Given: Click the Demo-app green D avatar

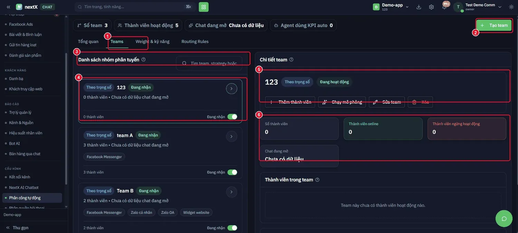Looking at the screenshot, I should coord(376,7).
